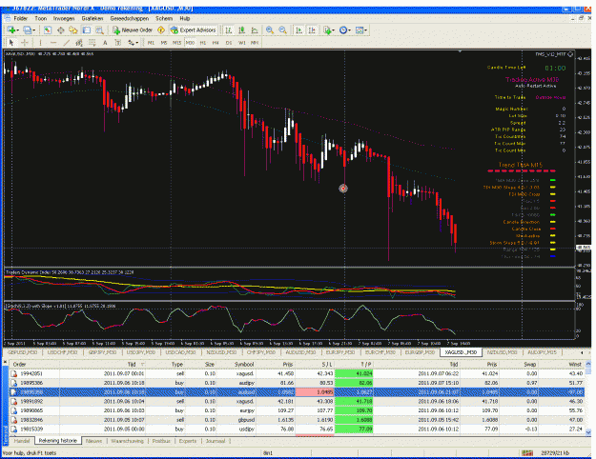The image size is (596, 459).
Task: Open the Gereedschappen menu
Action: point(130,18)
